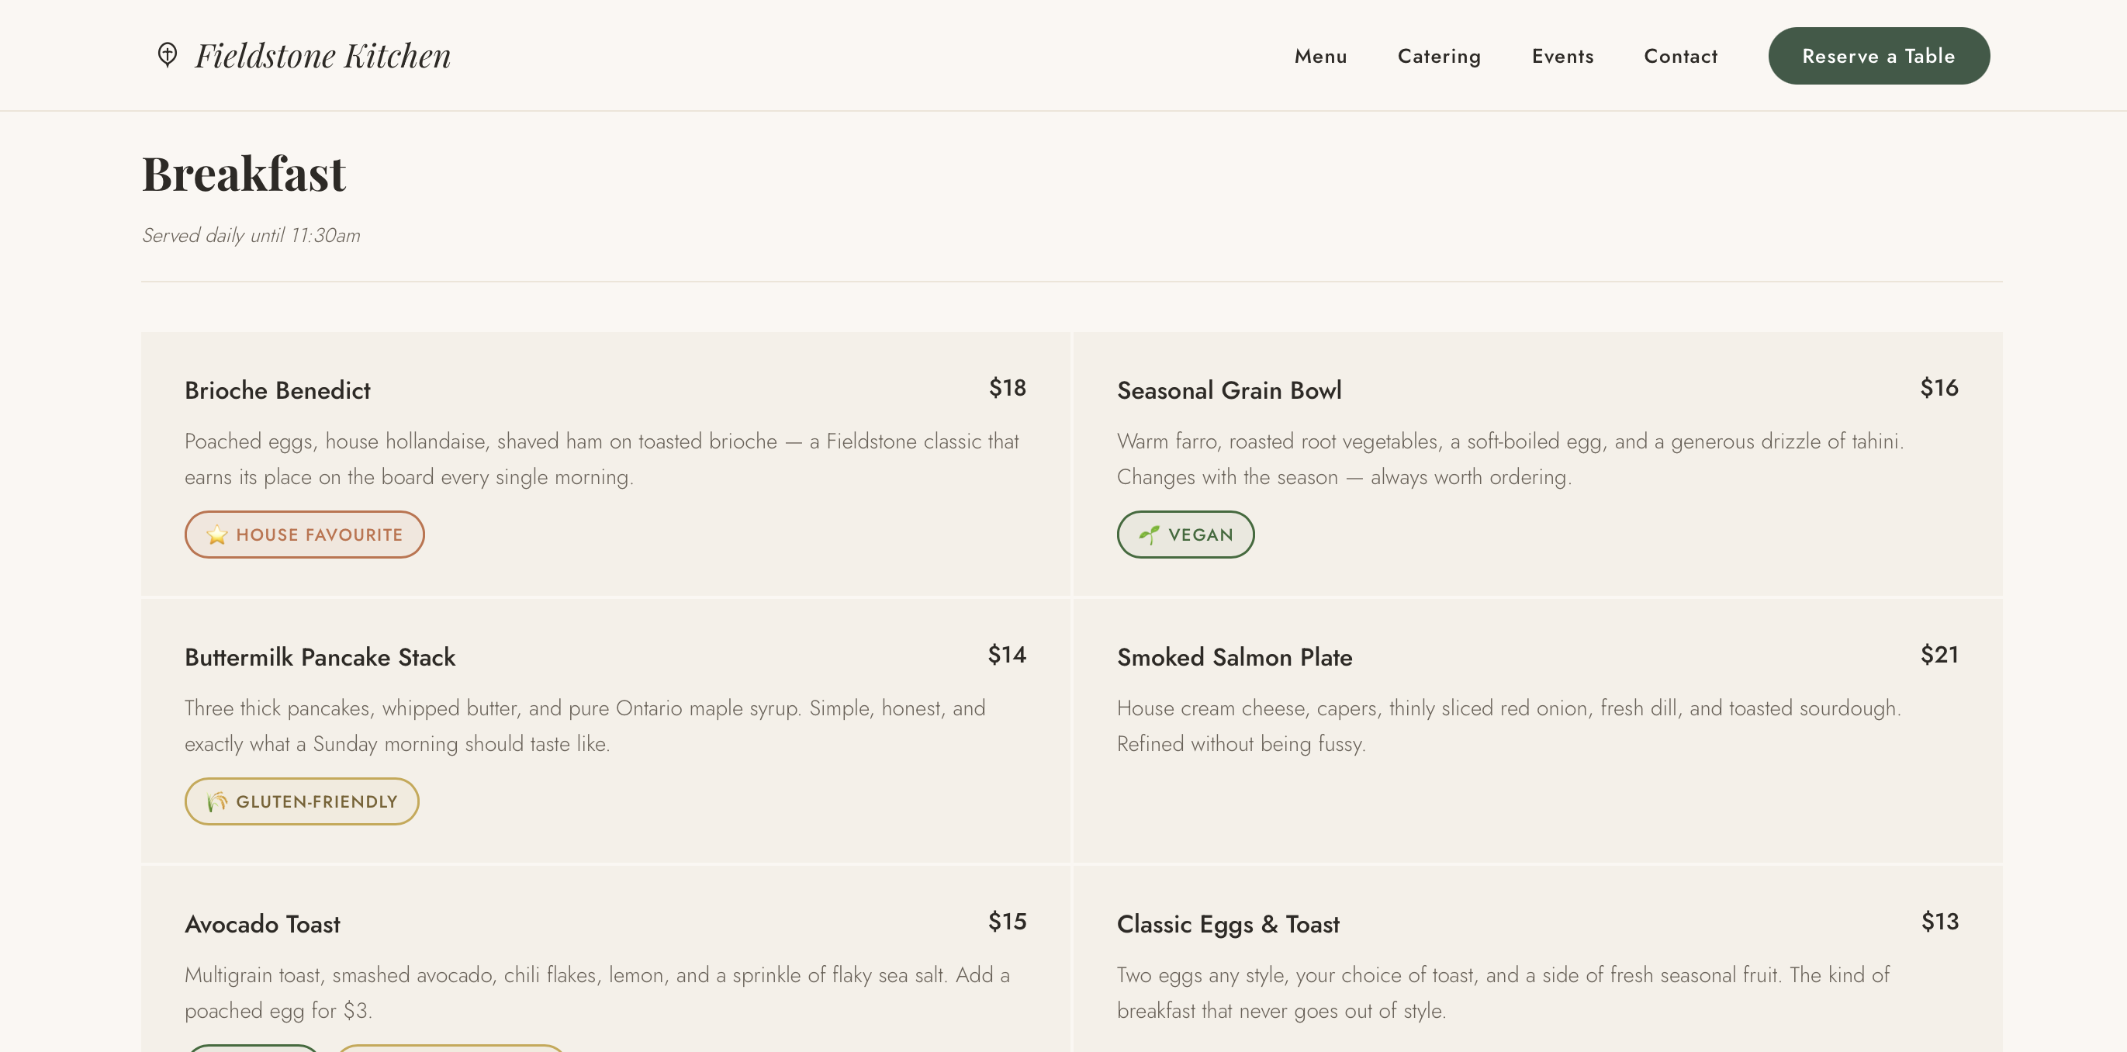2127x1052 pixels.
Task: Open the Events page
Action: (x=1562, y=56)
